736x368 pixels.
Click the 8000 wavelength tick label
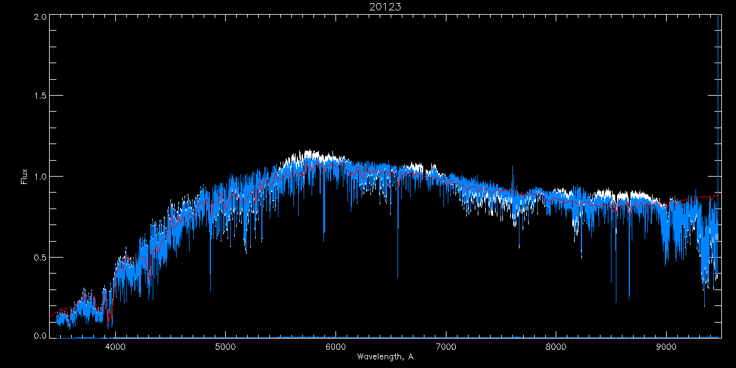[556, 347]
